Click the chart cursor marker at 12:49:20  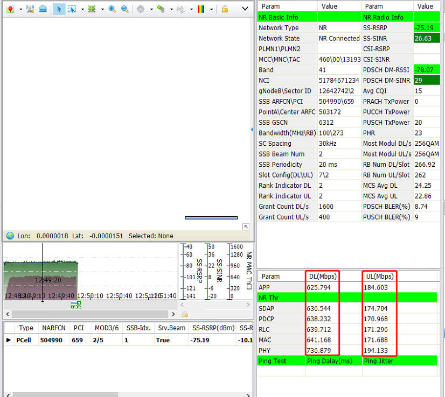(x=43, y=301)
